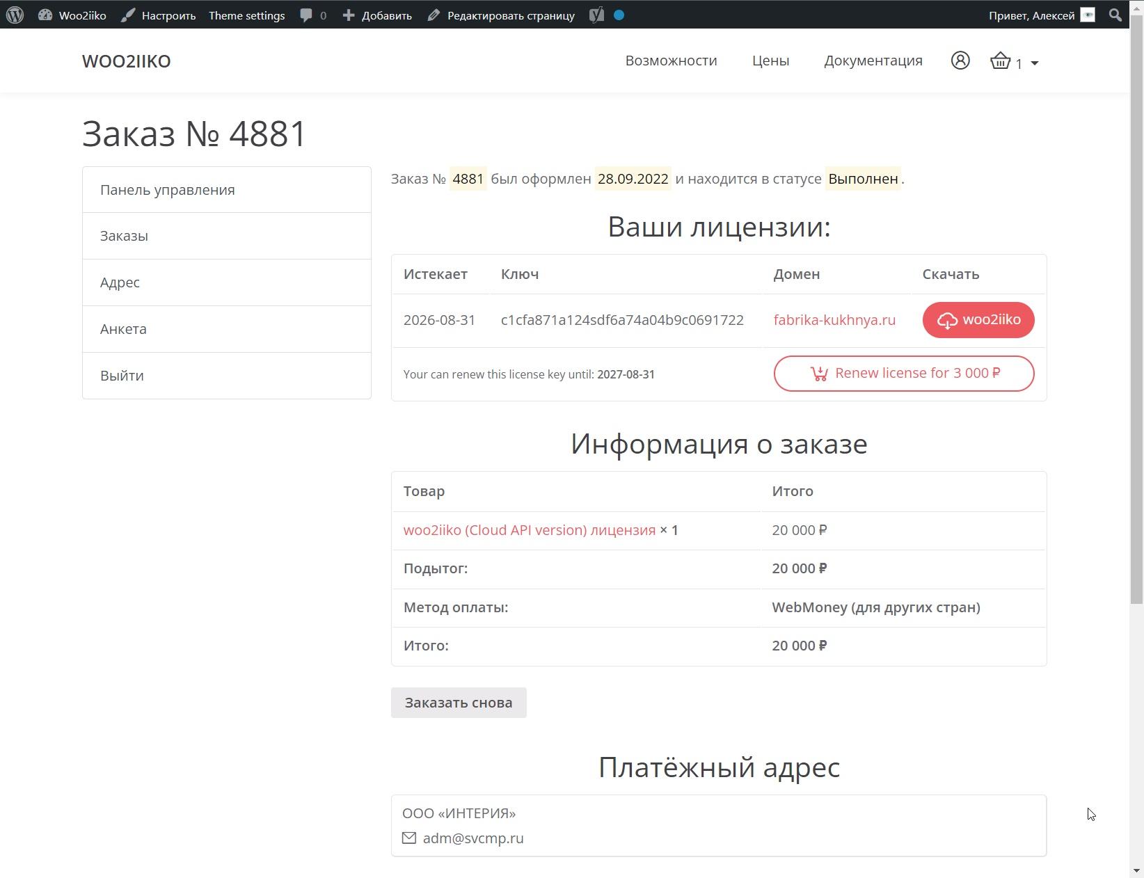Click the highlighted order date 28.09.2022
Viewport: 1144px width, 878px height.
pyautogui.click(x=633, y=179)
